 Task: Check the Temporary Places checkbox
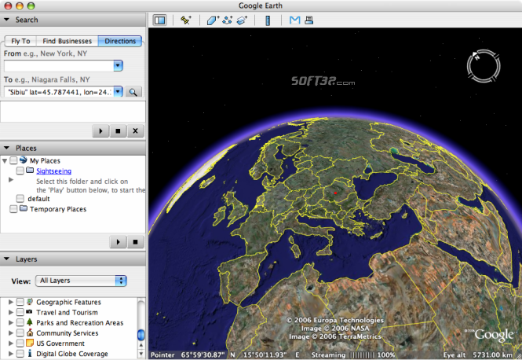coord(13,209)
